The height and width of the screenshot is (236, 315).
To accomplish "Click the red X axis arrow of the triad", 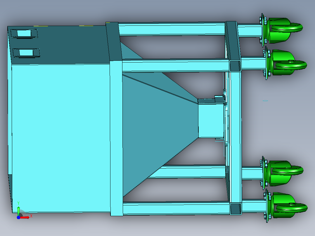I will 25,217.
